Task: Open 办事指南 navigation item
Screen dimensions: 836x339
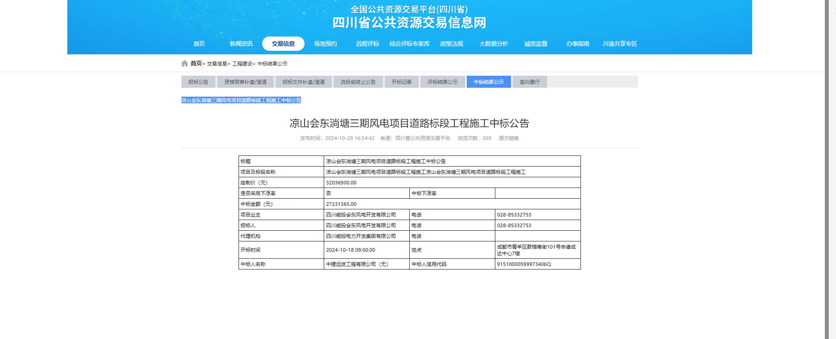Action: click(578, 44)
